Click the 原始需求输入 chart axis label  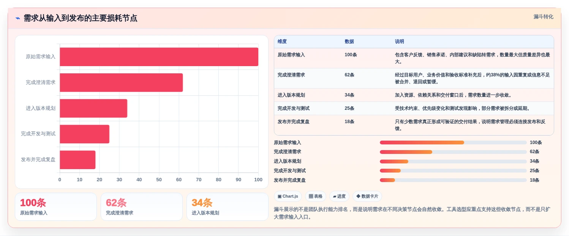point(41,57)
